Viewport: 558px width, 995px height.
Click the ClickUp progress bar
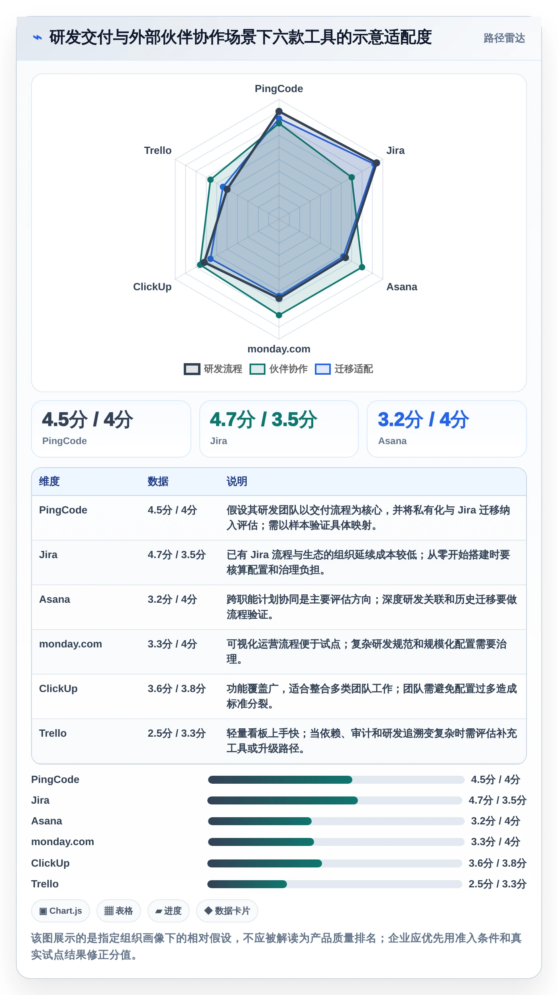[334, 863]
